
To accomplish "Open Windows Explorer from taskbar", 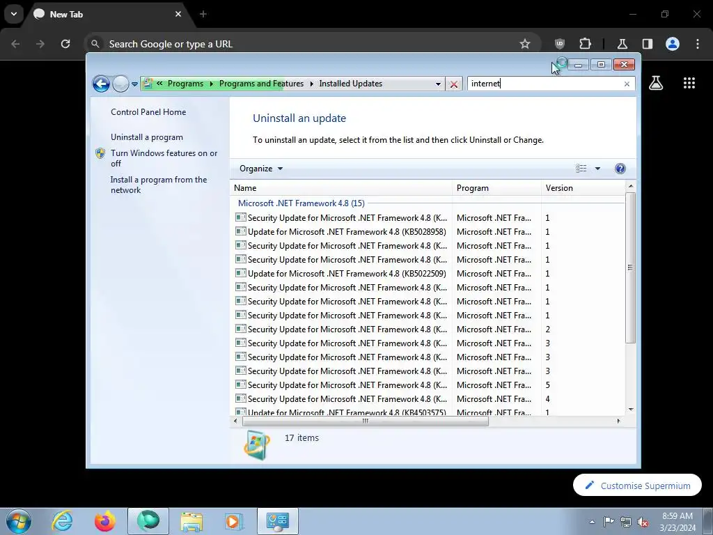I will coord(191,521).
